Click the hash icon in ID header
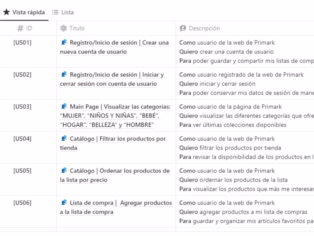The width and height of the screenshot is (314, 236). (x=20, y=28)
